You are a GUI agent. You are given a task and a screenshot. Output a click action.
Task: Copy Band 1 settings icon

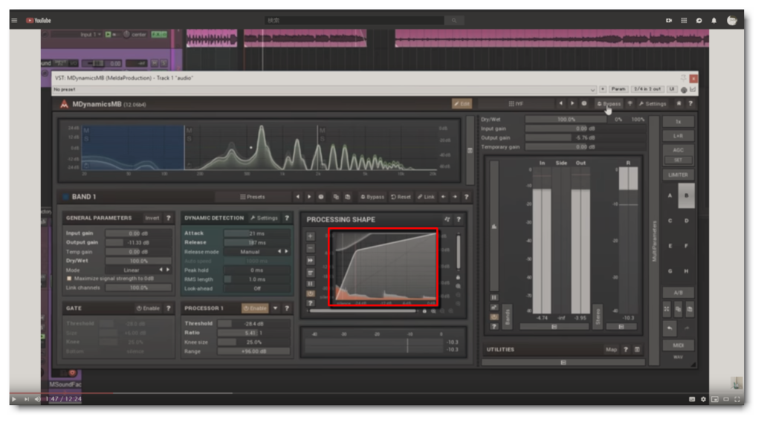click(x=336, y=197)
